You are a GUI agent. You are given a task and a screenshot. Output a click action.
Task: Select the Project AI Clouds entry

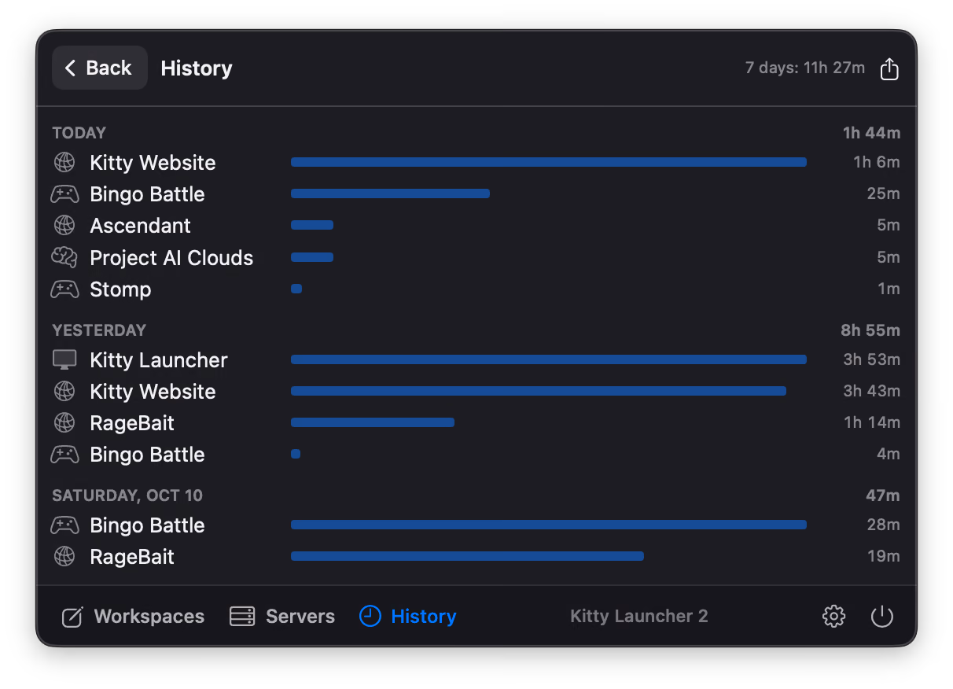point(171,258)
